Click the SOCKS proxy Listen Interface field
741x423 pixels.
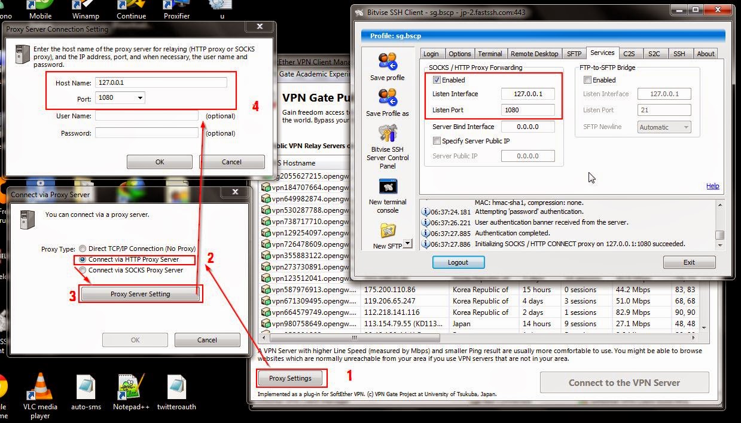[x=528, y=94]
